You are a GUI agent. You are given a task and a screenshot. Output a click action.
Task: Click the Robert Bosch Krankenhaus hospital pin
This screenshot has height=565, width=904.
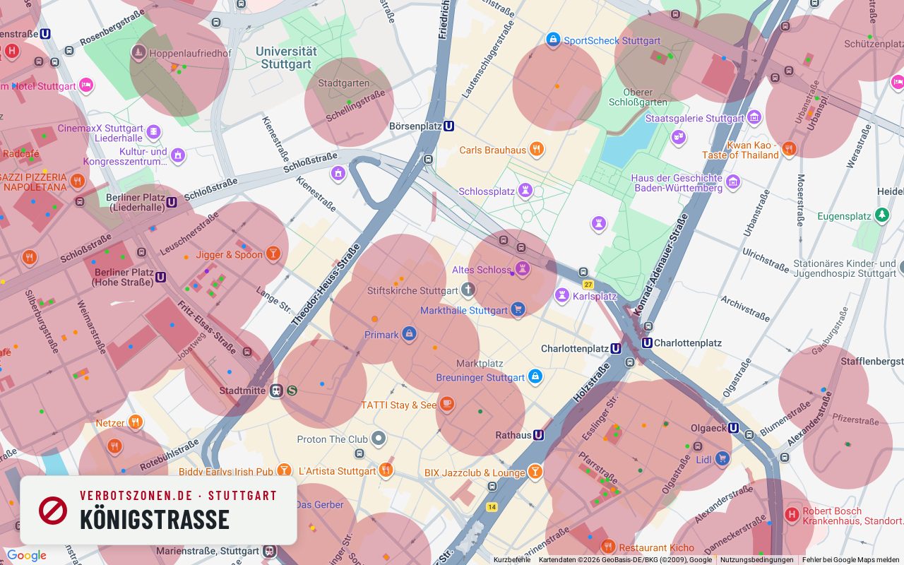coord(792,515)
